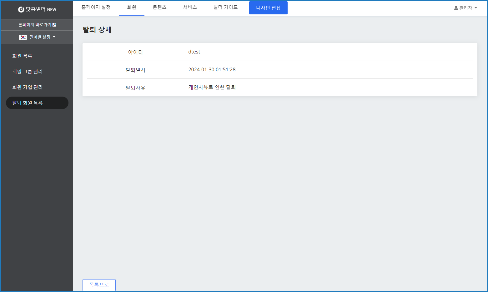Select 회원 목록 in the sidebar
The width and height of the screenshot is (488, 292).
[22, 56]
